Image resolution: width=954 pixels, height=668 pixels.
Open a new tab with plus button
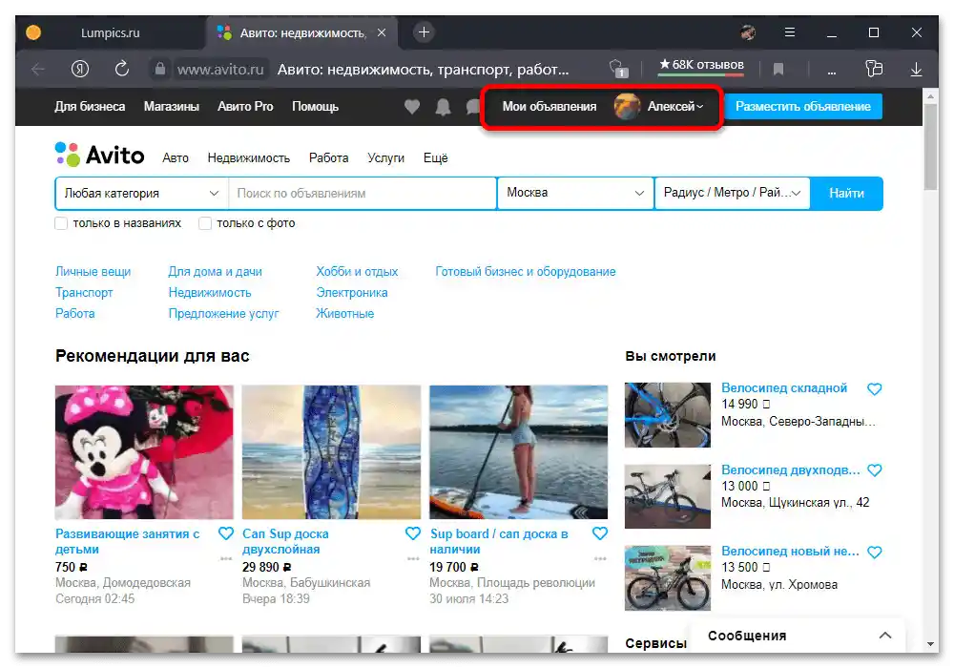pyautogui.click(x=425, y=32)
